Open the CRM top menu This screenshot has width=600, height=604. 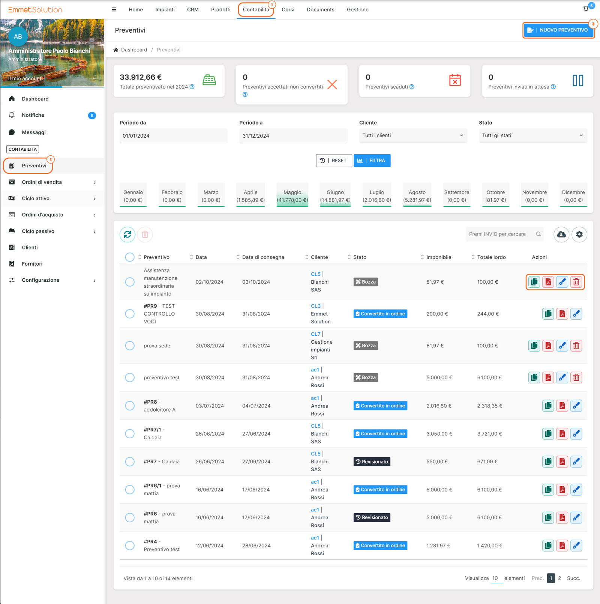point(193,10)
